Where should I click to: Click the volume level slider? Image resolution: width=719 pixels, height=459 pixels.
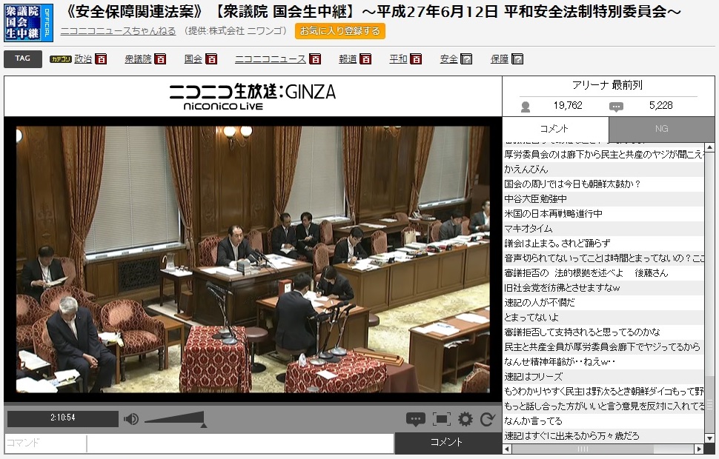[x=175, y=418]
